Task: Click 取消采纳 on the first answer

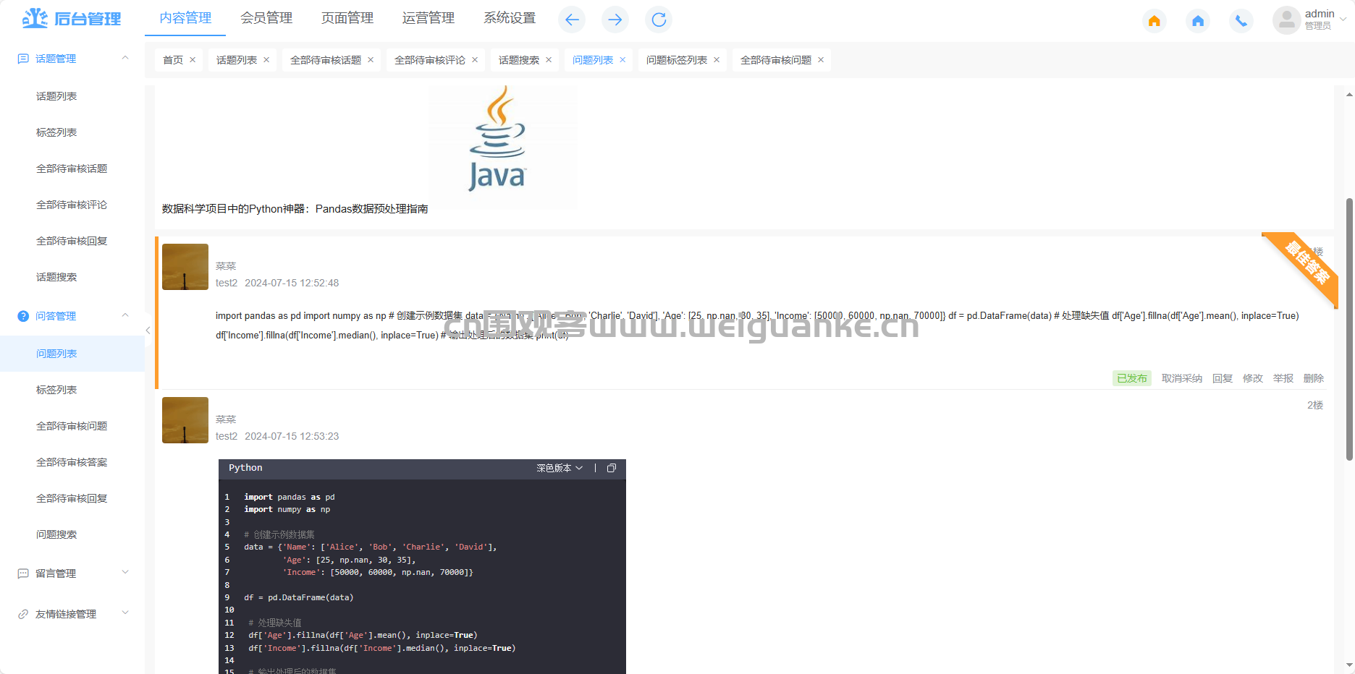Action: click(x=1182, y=378)
